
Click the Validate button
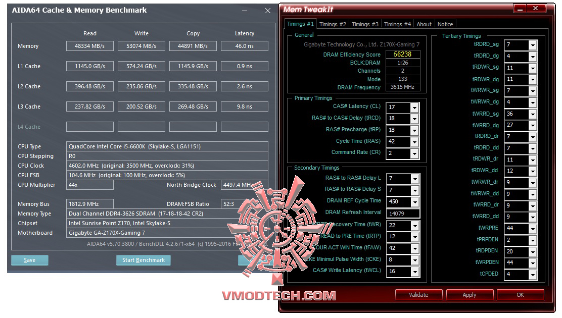418,295
